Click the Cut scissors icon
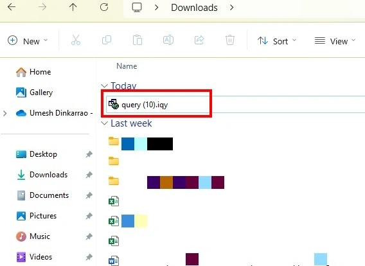The image size is (365, 266). pyautogui.click(x=76, y=40)
